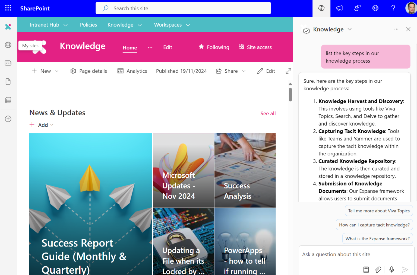Open the Share dropdown chevron
This screenshot has width=417, height=275.
point(244,71)
